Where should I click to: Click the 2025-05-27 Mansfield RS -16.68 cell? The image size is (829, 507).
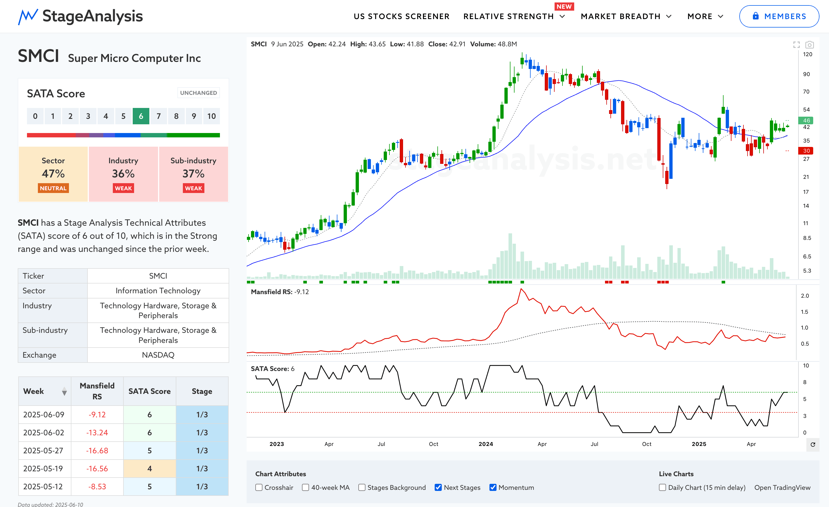click(97, 451)
